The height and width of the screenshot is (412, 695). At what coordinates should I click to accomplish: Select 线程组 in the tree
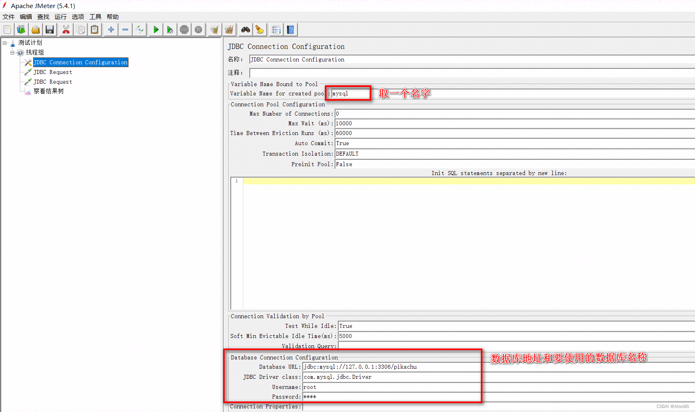[35, 52]
